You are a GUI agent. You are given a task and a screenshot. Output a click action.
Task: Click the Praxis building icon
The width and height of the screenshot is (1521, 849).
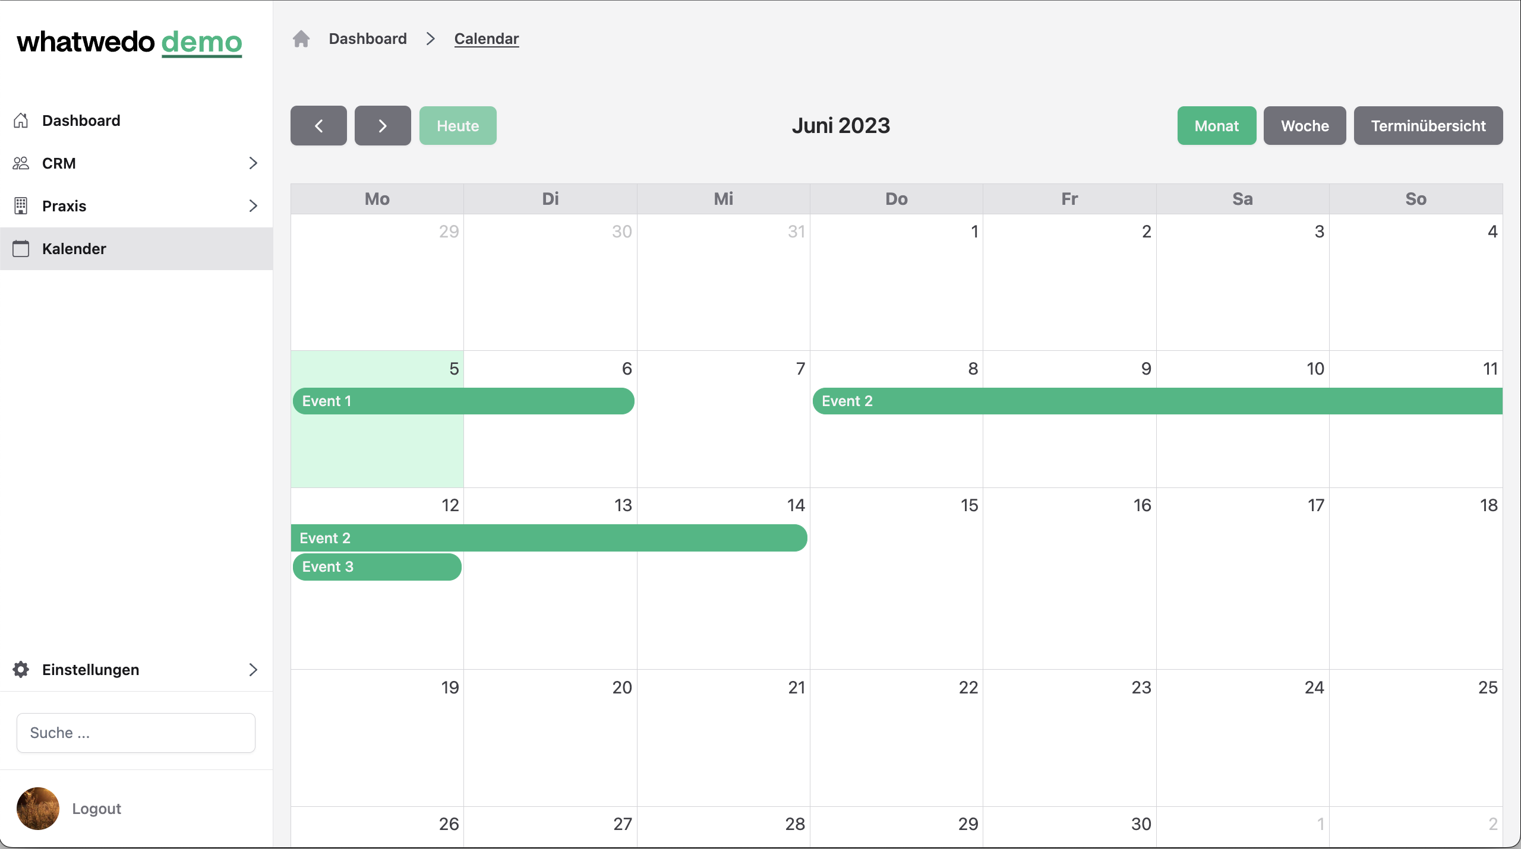point(21,206)
